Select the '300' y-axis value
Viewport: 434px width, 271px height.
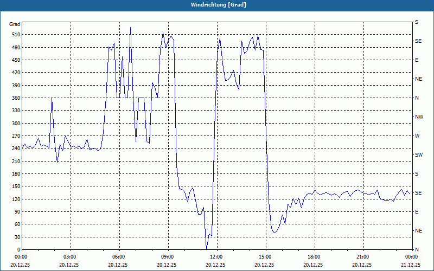[16, 124]
